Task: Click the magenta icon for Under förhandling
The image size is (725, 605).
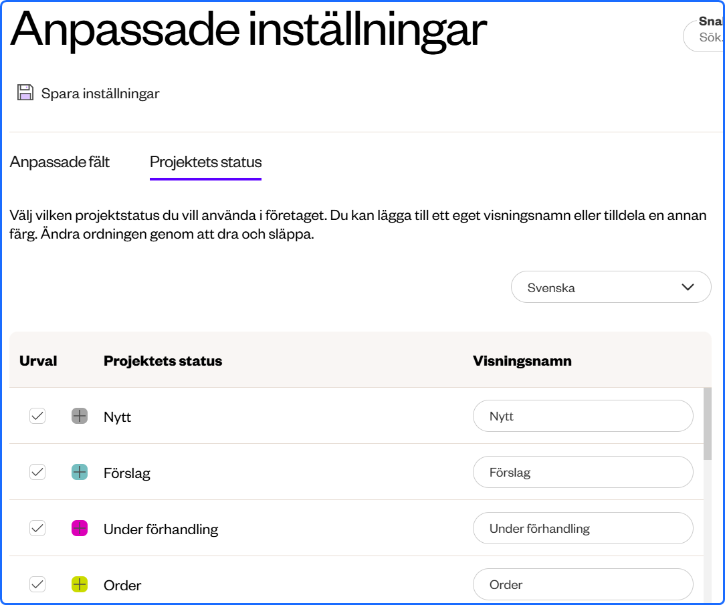Action: pyautogui.click(x=80, y=528)
